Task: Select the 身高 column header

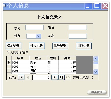Action: pyautogui.click(x=67, y=58)
